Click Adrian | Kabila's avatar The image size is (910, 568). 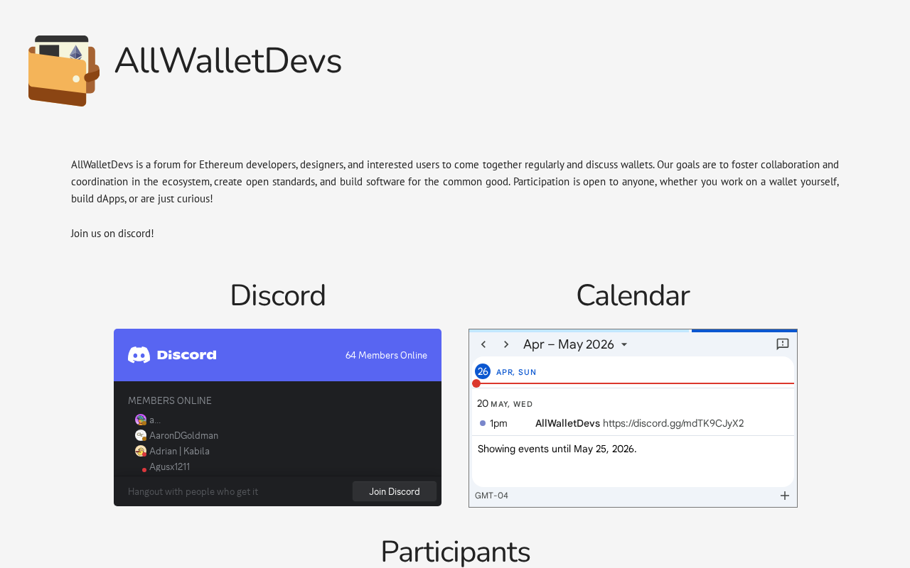click(141, 451)
